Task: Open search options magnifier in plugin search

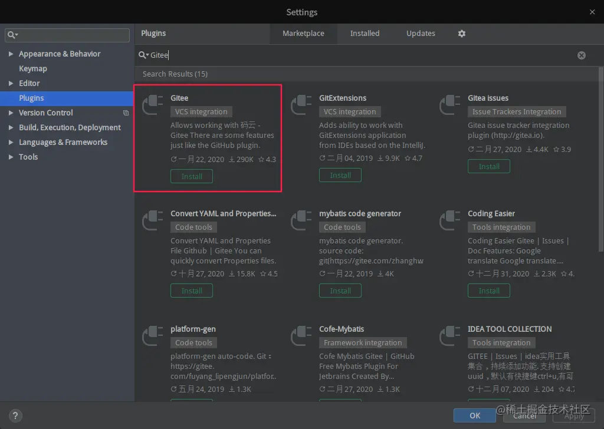Action: (x=144, y=55)
